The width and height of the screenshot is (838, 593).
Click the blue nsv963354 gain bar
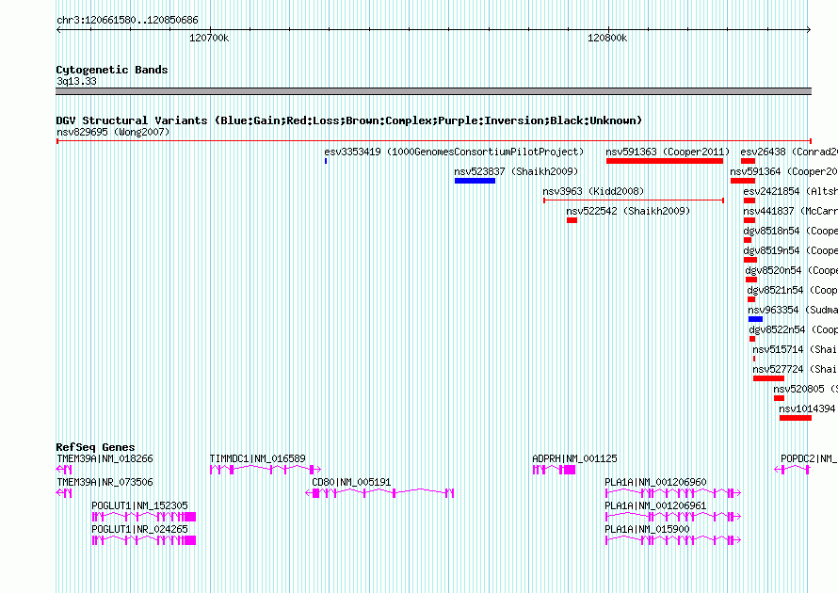pos(755,319)
